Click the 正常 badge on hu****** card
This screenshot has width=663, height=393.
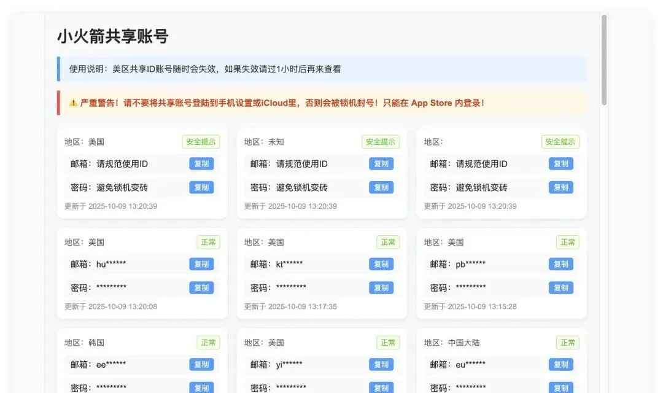tap(209, 242)
